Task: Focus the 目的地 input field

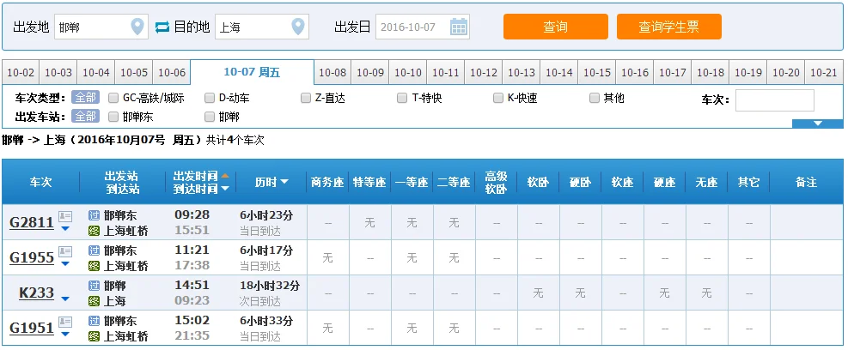Action: tap(262, 27)
